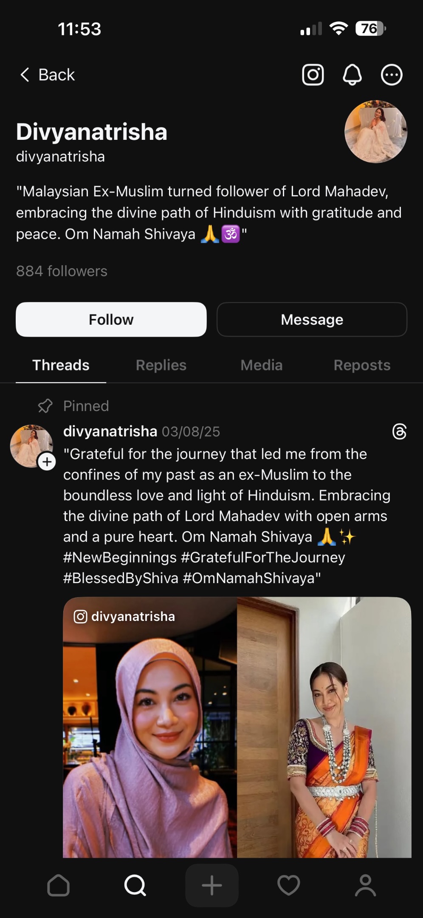423x918 pixels.
Task: Open Activity heart icon
Action: 288,886
